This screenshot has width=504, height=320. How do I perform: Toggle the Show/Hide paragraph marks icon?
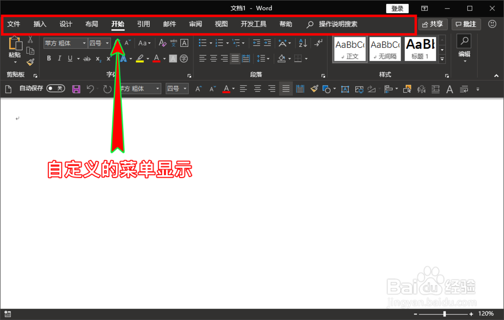318,43
